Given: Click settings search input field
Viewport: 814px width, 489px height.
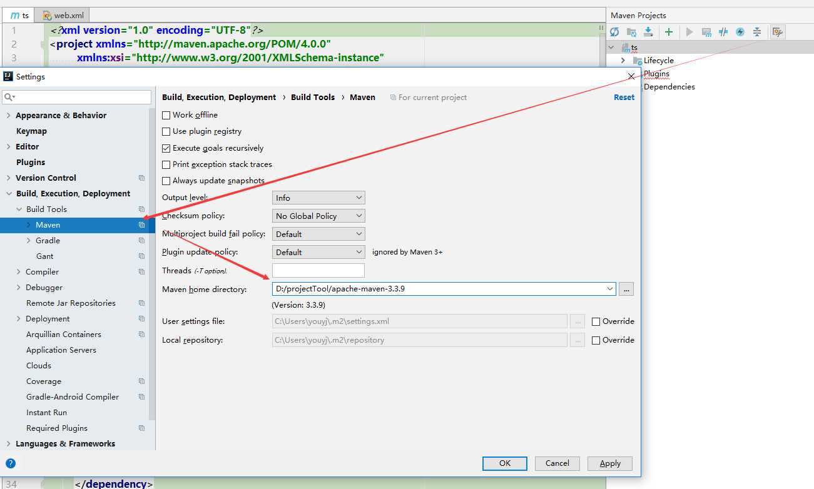Looking at the screenshot, I should (x=77, y=97).
